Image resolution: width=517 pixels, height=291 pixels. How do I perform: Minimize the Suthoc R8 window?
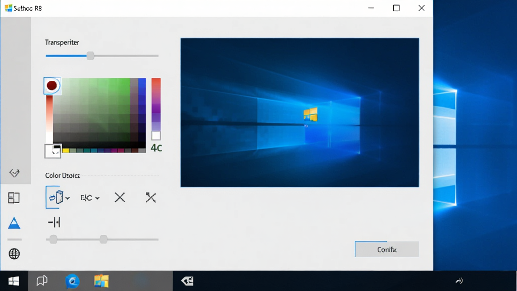coord(371,8)
